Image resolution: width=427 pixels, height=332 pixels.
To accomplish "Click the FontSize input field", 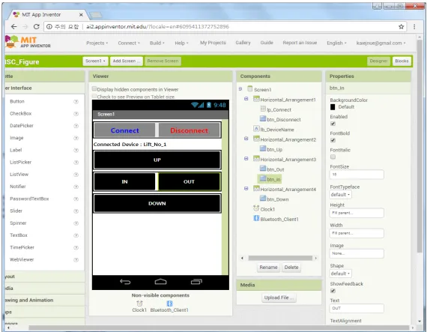I will pyautogui.click(x=357, y=175).
